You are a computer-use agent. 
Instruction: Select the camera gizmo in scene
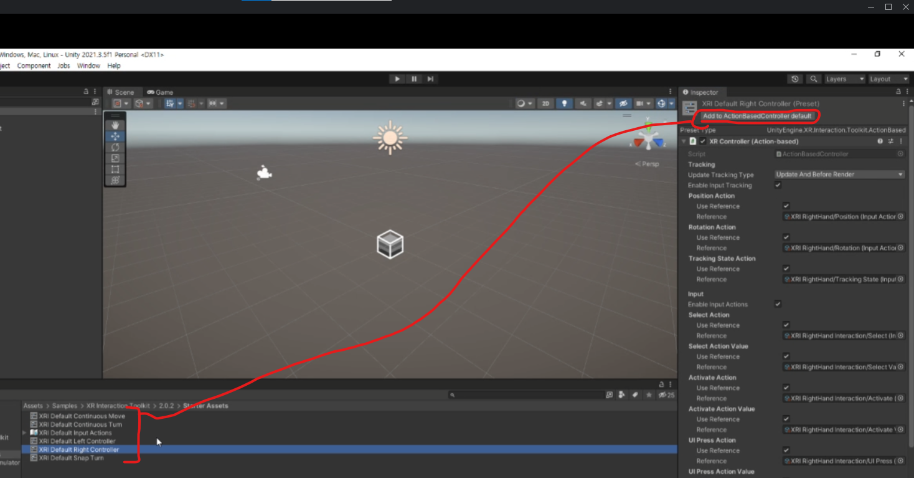pyautogui.click(x=264, y=173)
